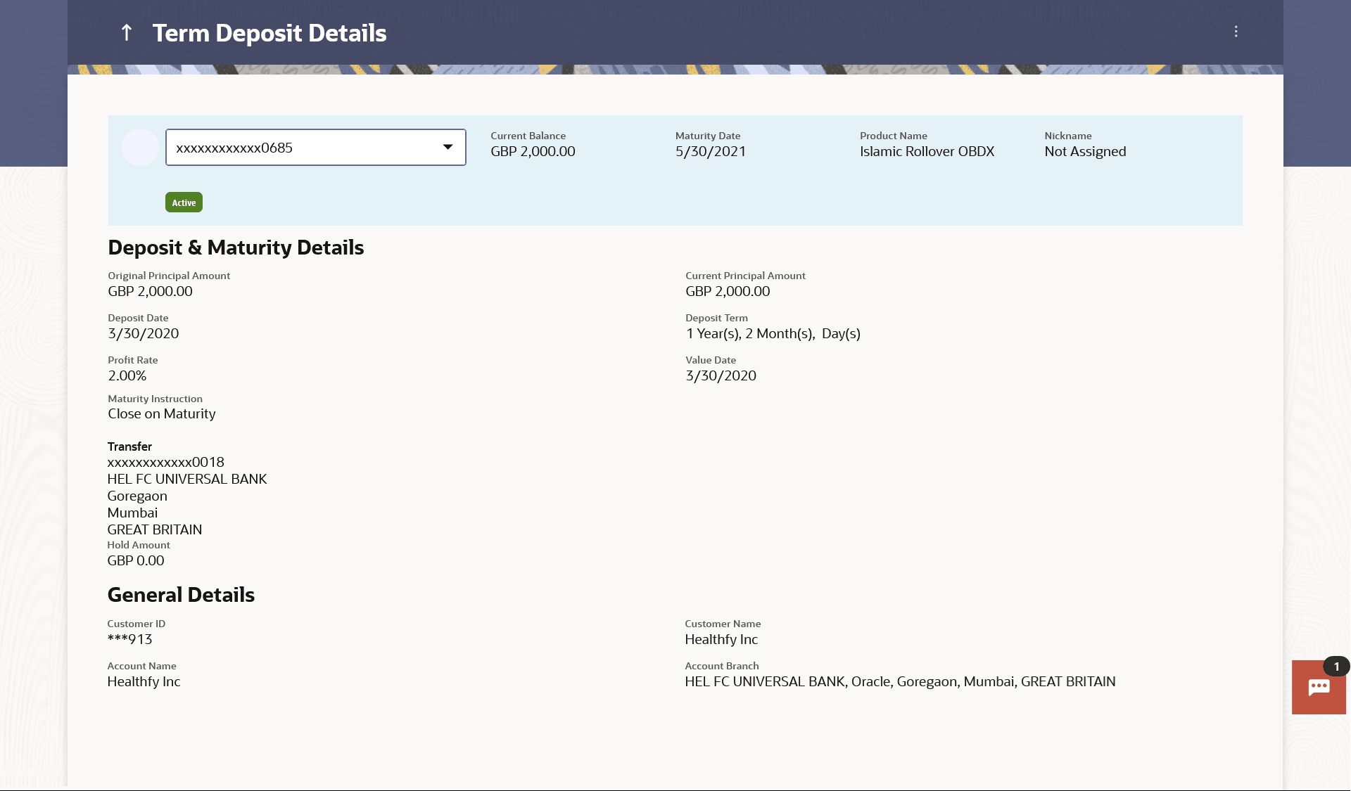Click the chat notification badge showing 1
The width and height of the screenshot is (1351, 791).
[x=1336, y=667]
